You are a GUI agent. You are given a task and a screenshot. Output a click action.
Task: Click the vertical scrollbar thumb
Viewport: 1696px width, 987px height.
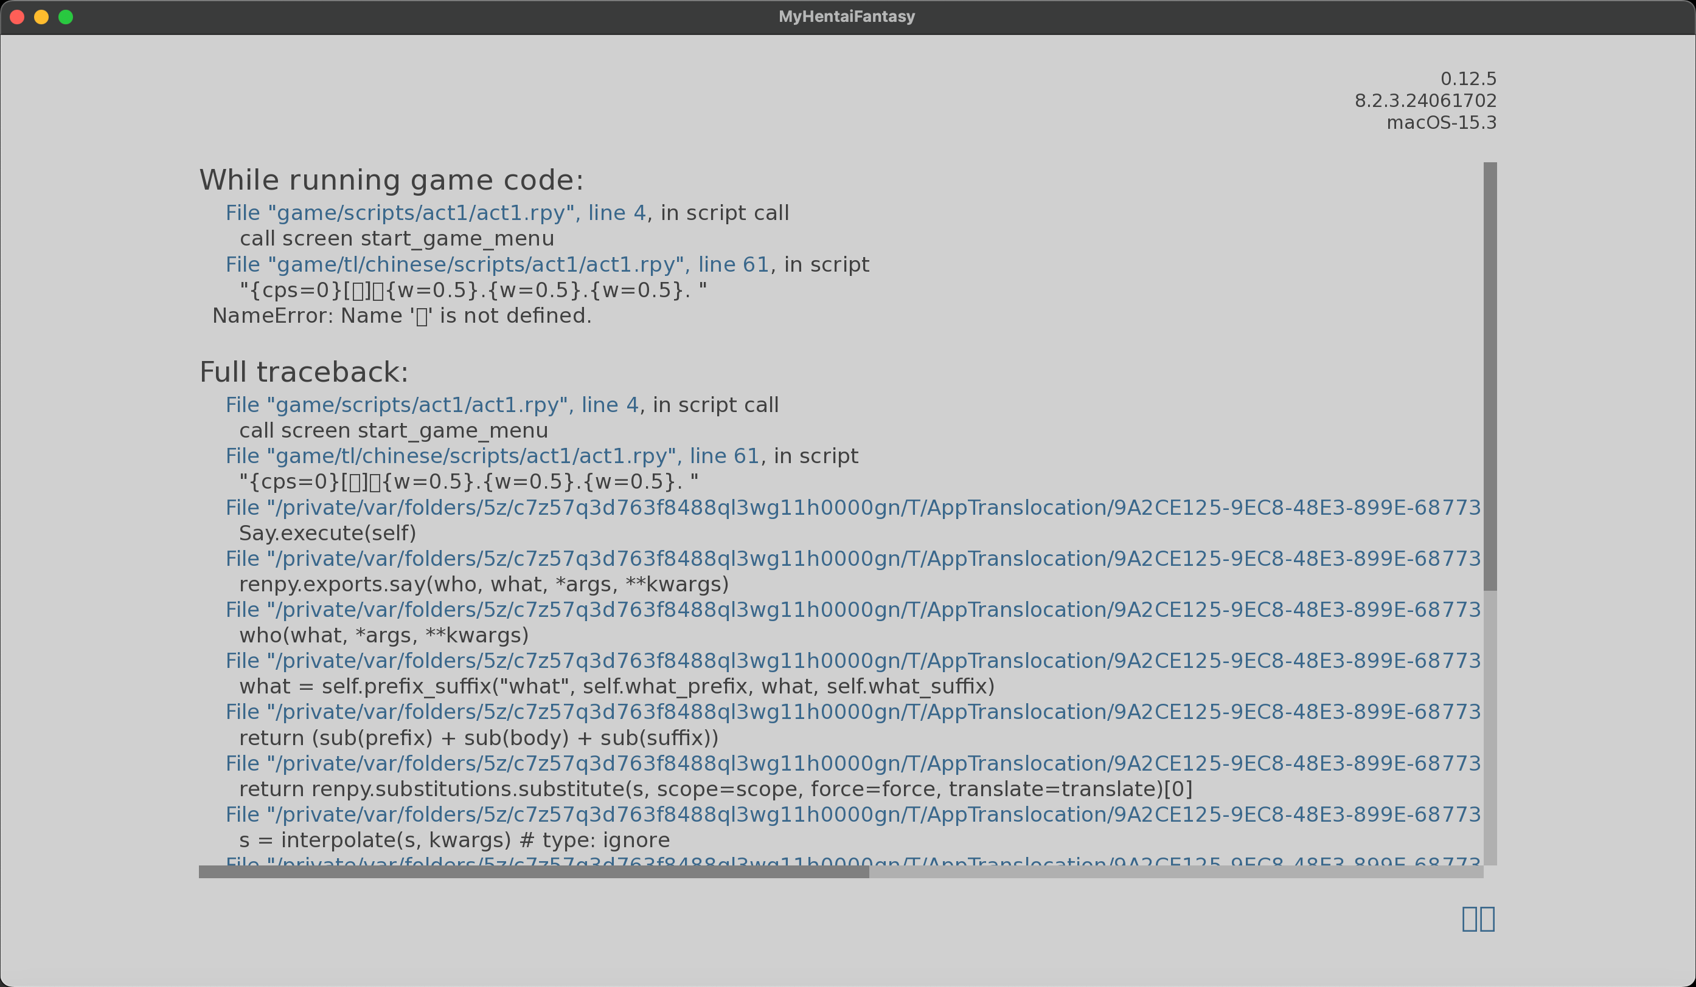click(1490, 377)
